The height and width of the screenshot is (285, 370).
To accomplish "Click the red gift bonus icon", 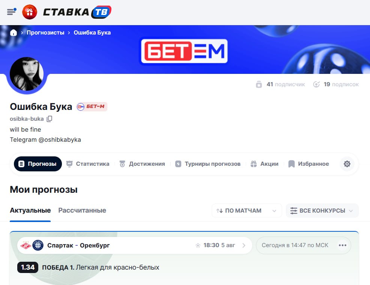I will [x=30, y=12].
